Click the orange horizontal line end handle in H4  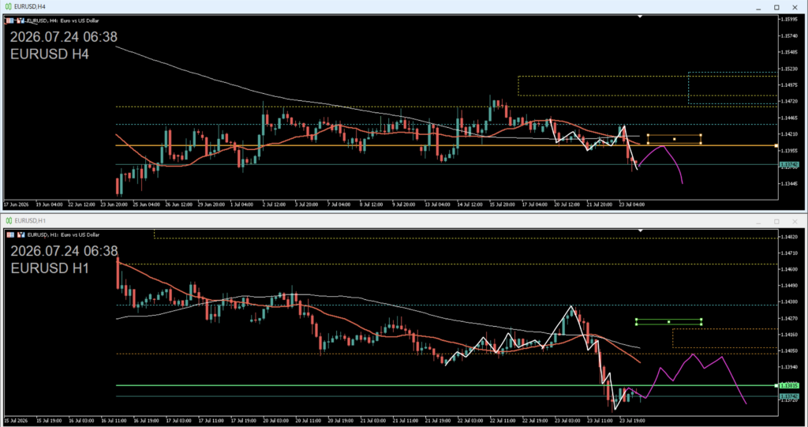[x=776, y=146]
